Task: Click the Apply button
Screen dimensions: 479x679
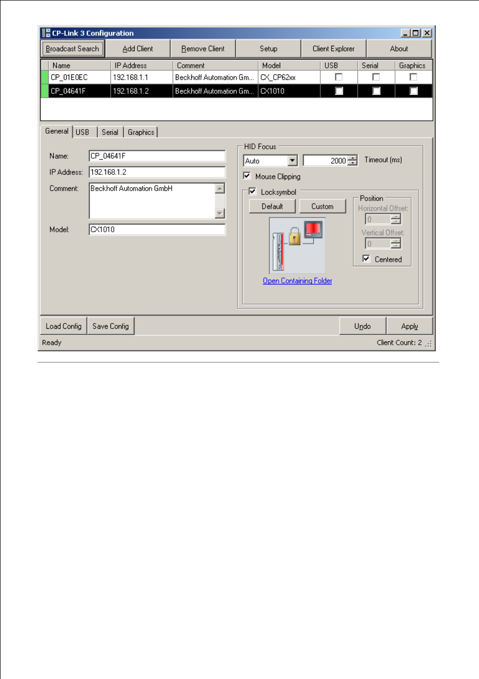Action: 409,326
